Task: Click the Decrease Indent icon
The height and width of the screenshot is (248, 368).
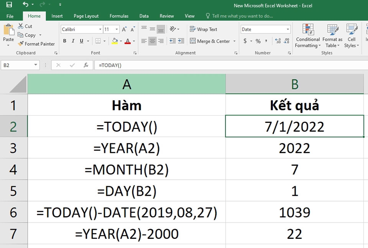Action: pyautogui.click(x=172, y=41)
